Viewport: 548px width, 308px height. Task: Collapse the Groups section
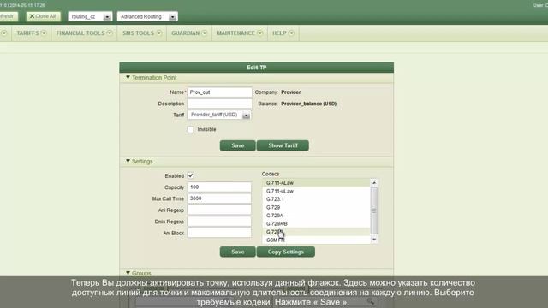coord(128,273)
